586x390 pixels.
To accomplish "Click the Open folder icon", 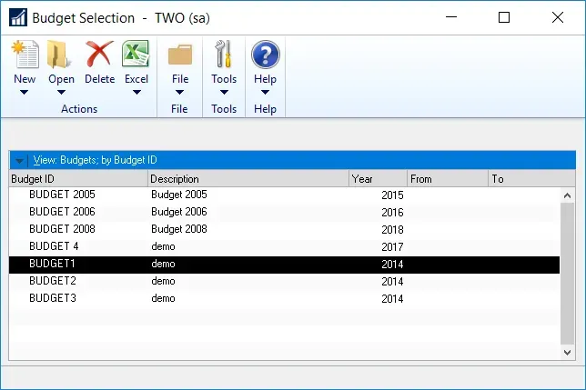I will (x=61, y=55).
